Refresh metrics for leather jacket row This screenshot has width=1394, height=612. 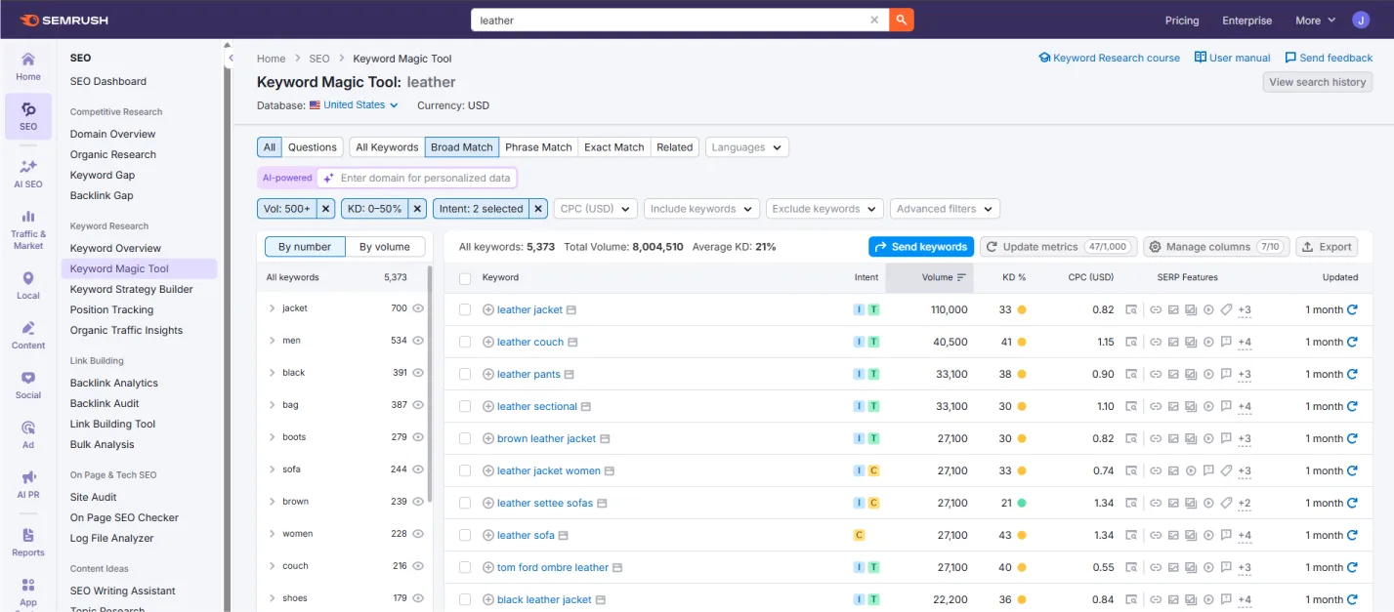point(1352,309)
